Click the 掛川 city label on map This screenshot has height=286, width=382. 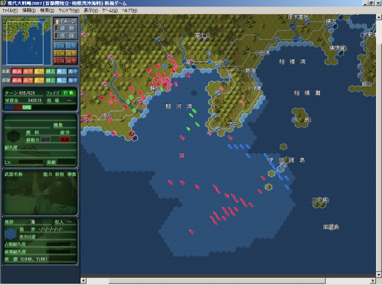tap(107, 115)
